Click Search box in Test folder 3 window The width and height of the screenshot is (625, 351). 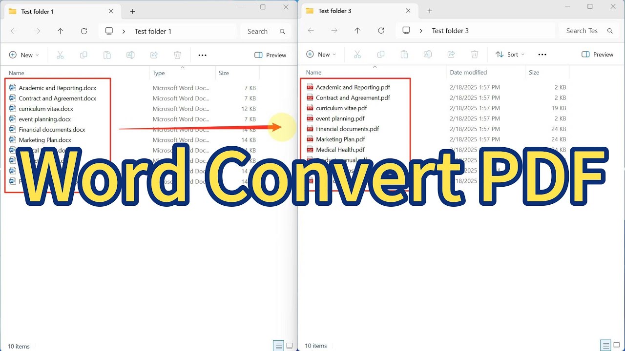pyautogui.click(x=588, y=31)
